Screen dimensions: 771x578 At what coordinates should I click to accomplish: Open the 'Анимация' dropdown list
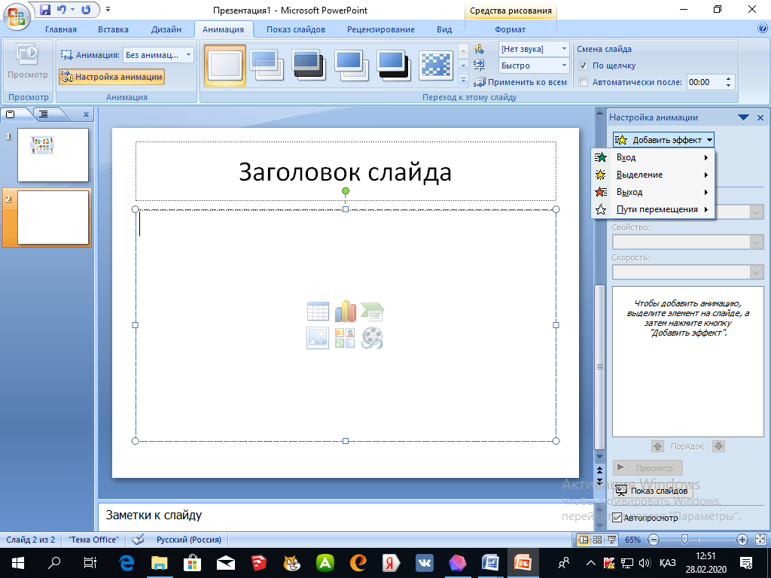click(188, 55)
